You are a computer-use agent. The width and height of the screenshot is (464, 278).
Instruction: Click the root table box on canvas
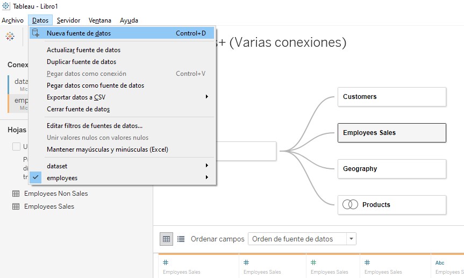click(x=246, y=151)
